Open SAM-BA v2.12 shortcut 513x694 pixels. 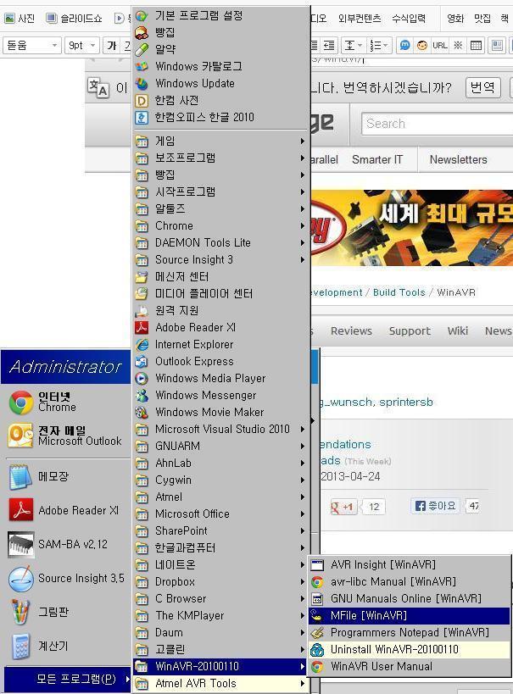(x=66, y=544)
